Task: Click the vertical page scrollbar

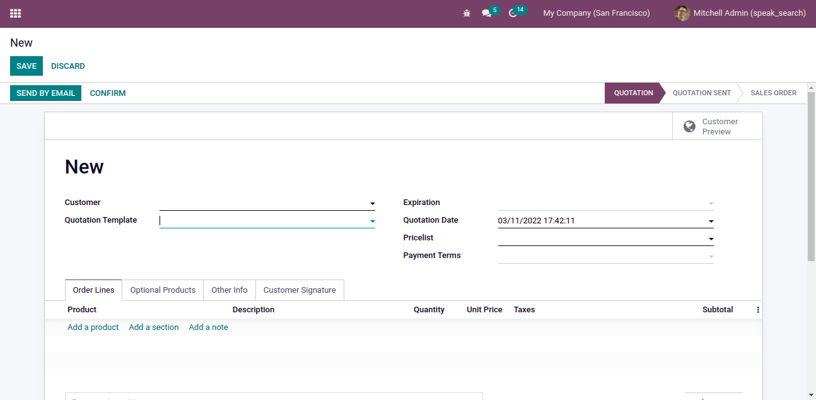Action: [812, 177]
